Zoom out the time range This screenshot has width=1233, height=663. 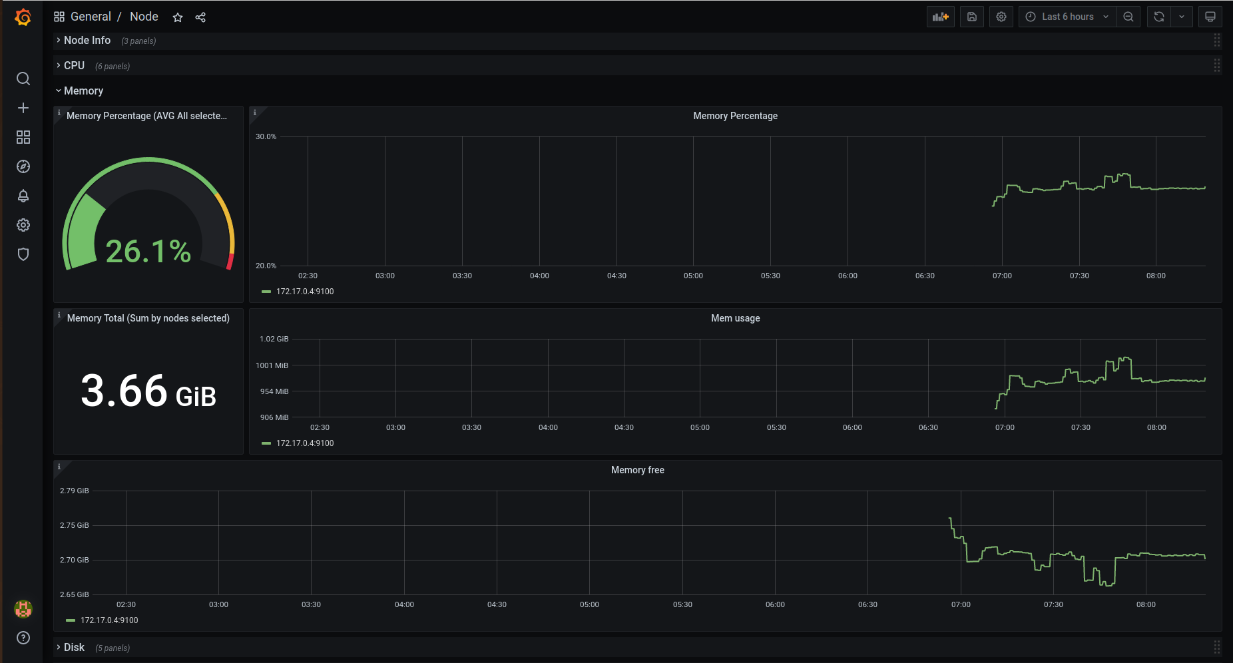click(x=1128, y=17)
